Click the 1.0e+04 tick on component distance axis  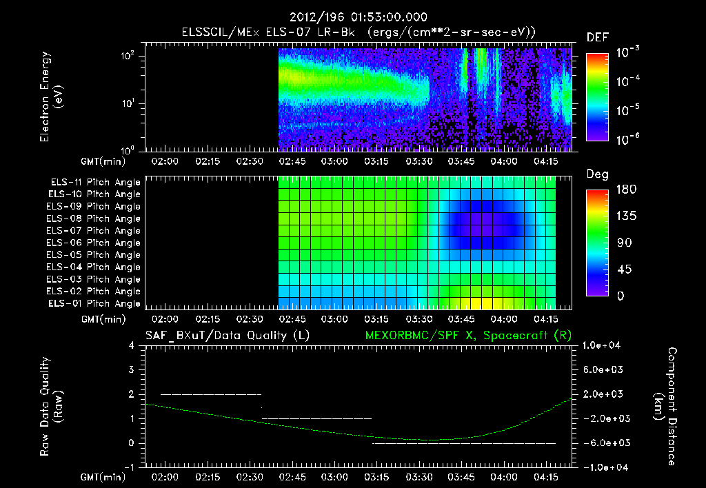(x=601, y=345)
